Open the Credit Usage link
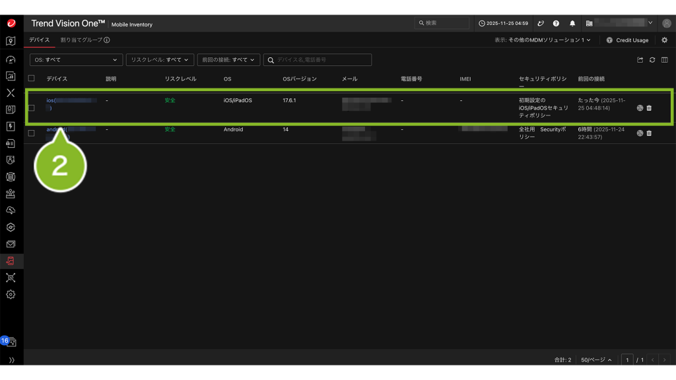 click(x=627, y=40)
